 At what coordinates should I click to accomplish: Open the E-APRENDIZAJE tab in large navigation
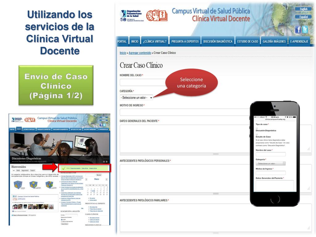[x=299, y=41]
